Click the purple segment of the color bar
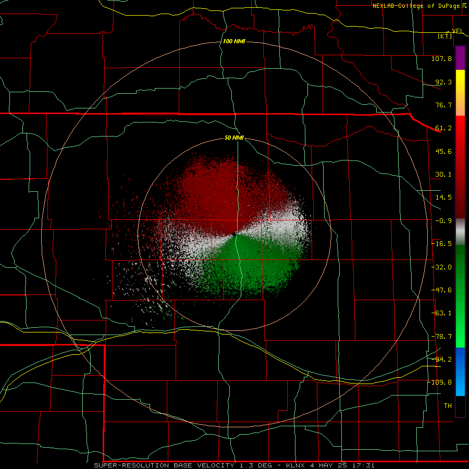 (460, 58)
